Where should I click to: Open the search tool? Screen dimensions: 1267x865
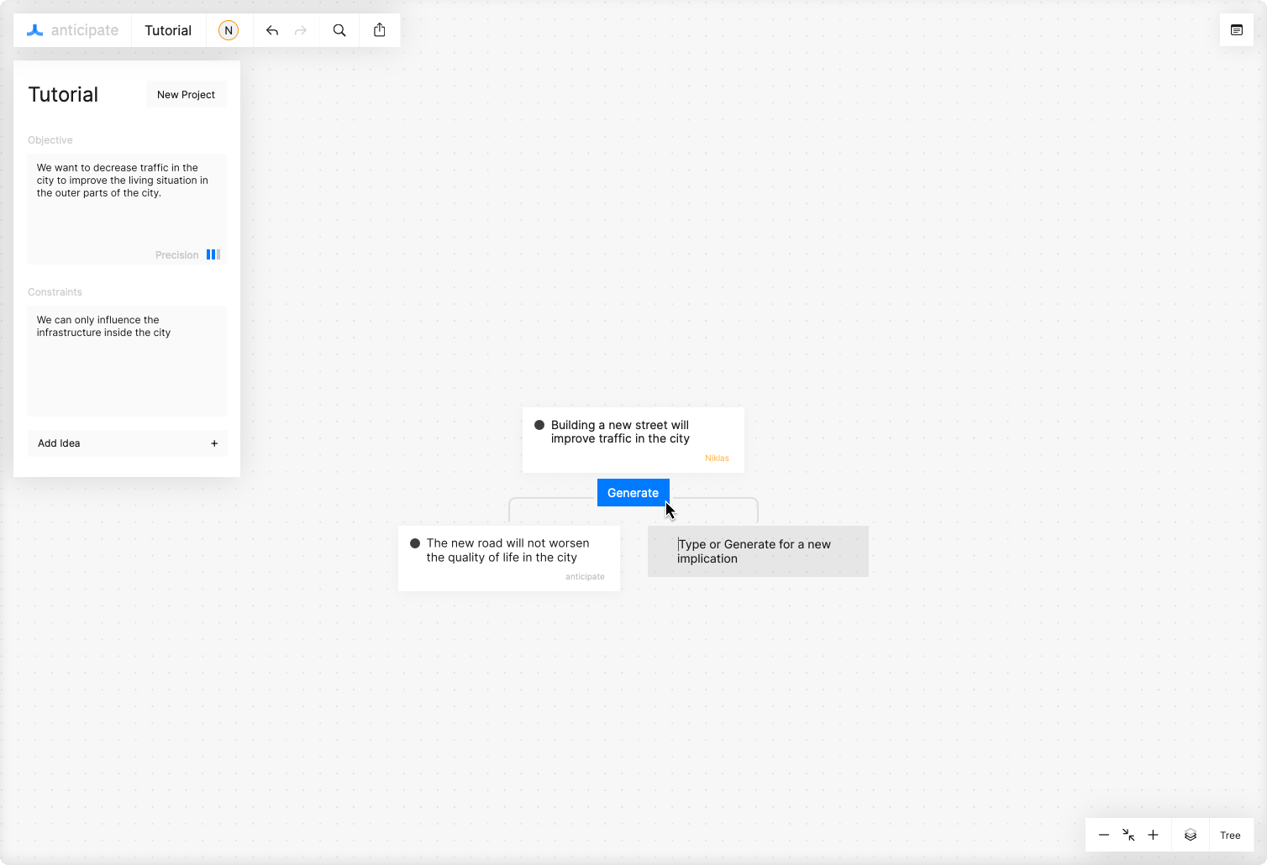pos(339,30)
